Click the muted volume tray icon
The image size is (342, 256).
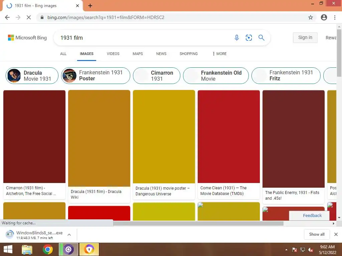coord(311,250)
